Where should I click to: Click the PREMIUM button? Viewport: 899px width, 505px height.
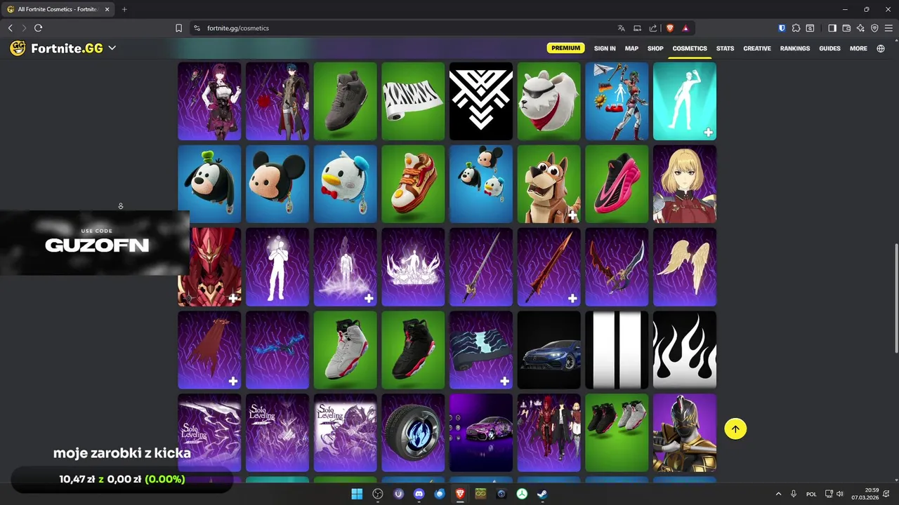[x=565, y=48]
